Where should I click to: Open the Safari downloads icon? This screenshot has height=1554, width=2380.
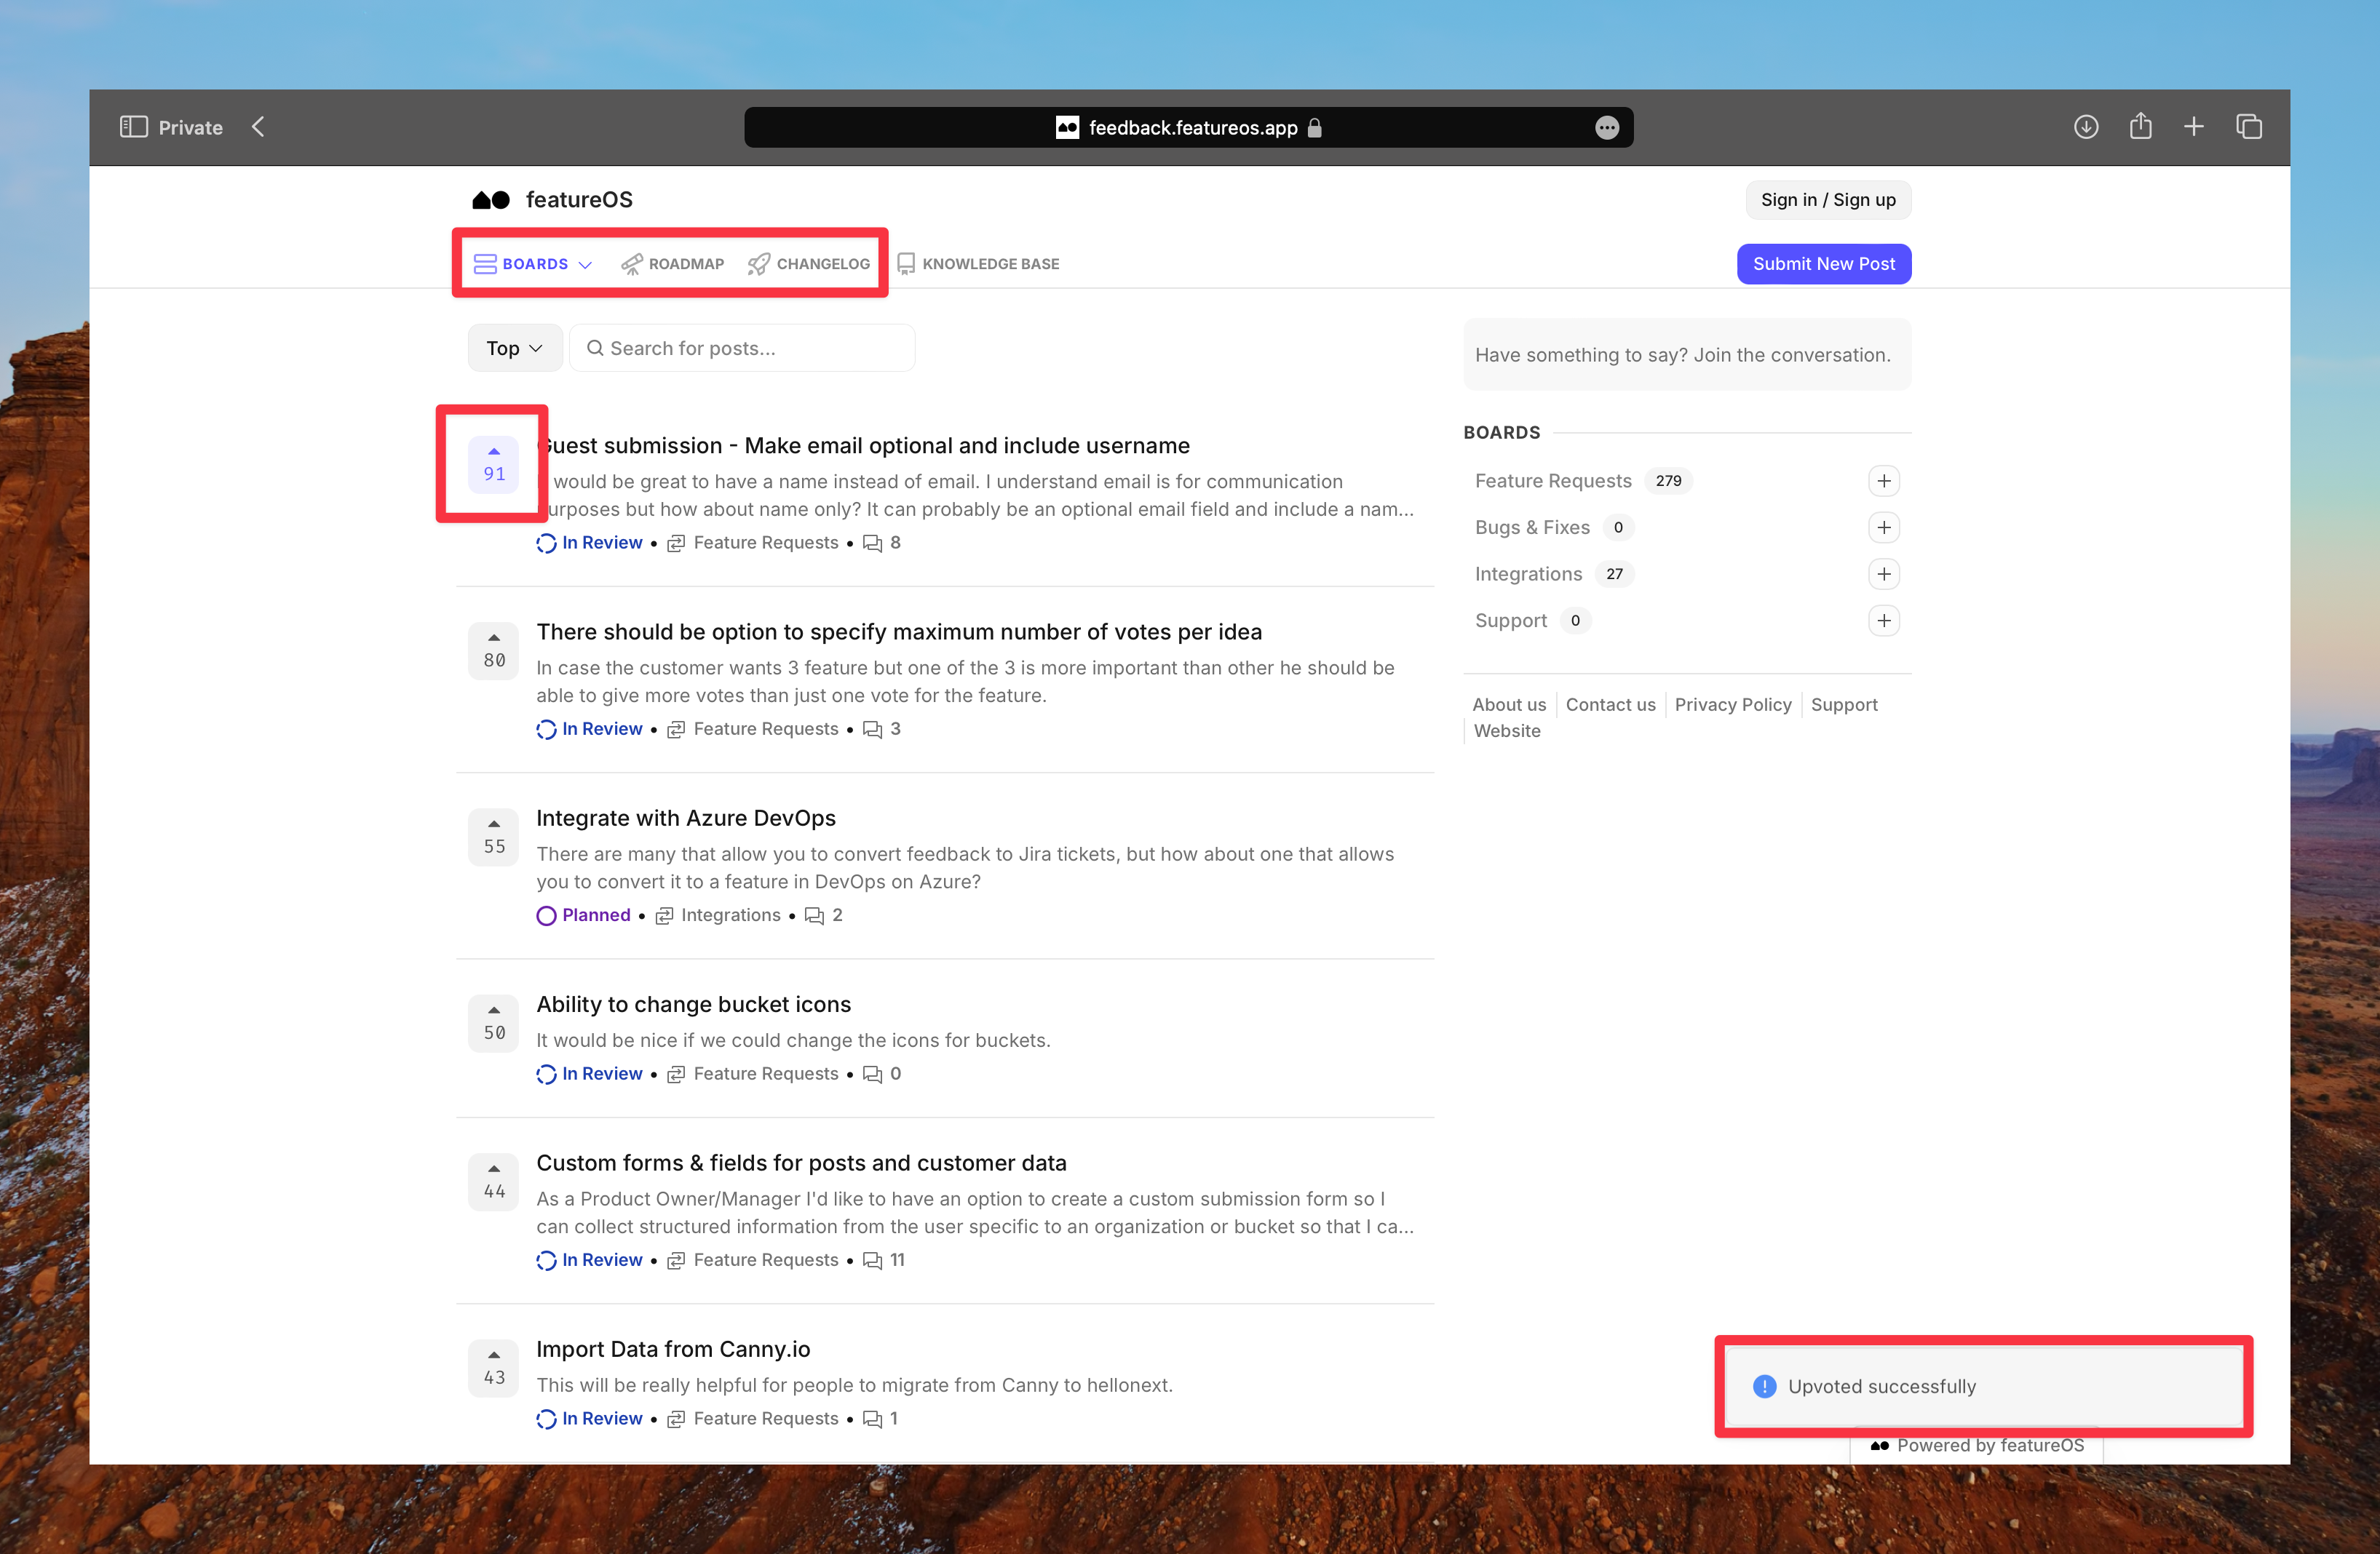pyautogui.click(x=2085, y=127)
